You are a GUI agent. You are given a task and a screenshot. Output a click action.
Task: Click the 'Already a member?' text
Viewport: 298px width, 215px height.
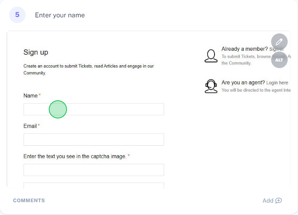pyautogui.click(x=244, y=49)
